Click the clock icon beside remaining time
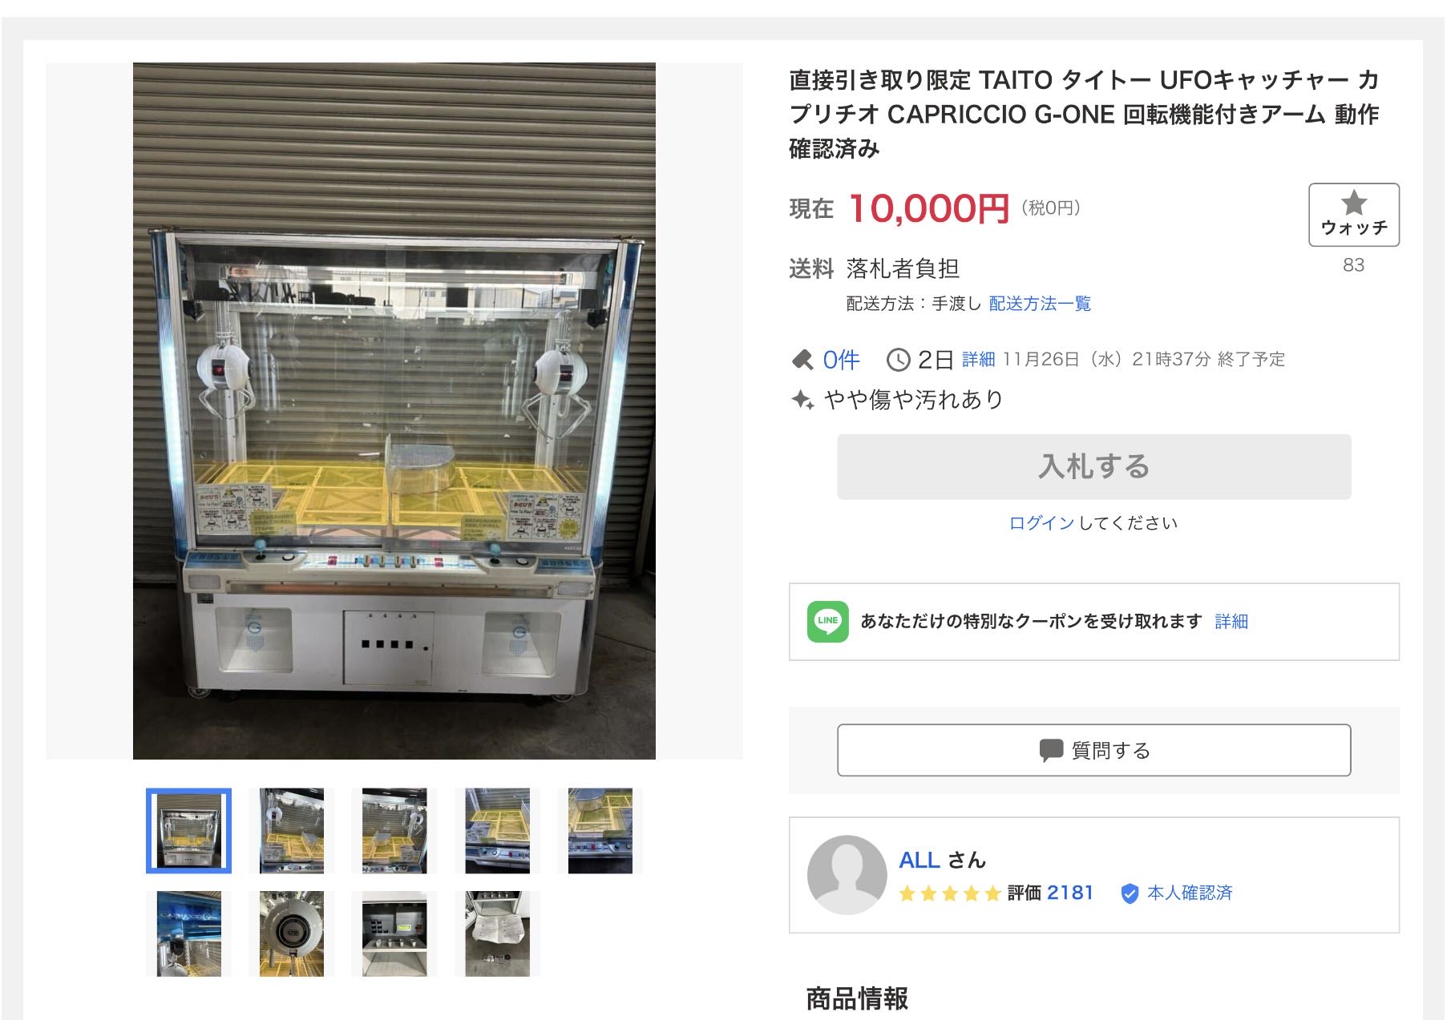 pyautogui.click(x=898, y=360)
